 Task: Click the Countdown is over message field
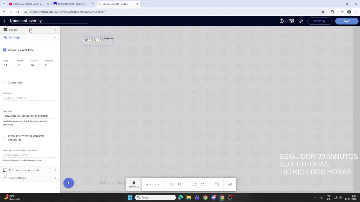[30, 155]
